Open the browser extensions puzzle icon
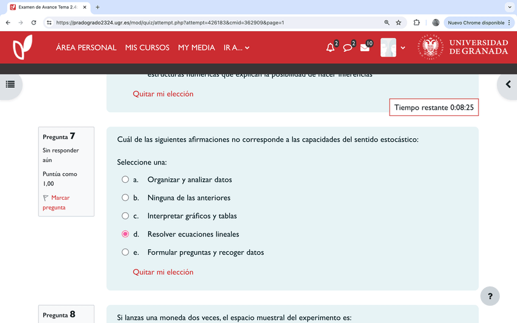This screenshot has height=323, width=517. click(x=416, y=23)
